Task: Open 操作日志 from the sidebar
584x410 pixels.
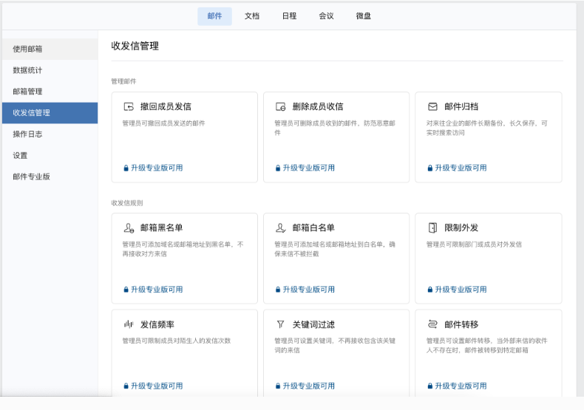Action: click(27, 134)
